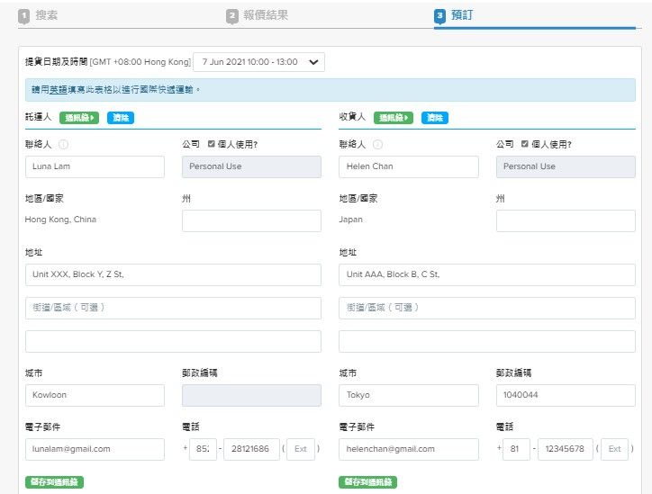Open the pickup date and time dropdown
This screenshot has height=494, width=652.
258,62
